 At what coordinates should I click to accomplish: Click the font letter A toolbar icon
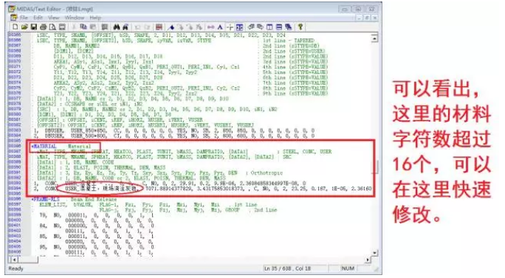tap(220, 27)
